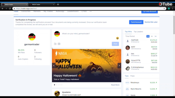Image resolution: width=175 pixels, height=98 pixels.
Task: Switch to the Flops tab
Action: coord(132,76)
